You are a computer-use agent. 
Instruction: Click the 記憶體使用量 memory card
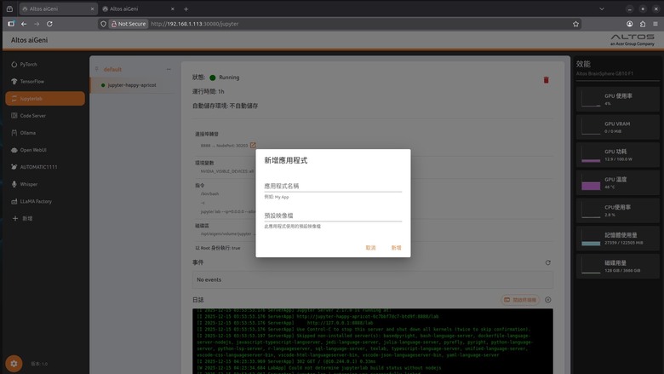(x=617, y=239)
